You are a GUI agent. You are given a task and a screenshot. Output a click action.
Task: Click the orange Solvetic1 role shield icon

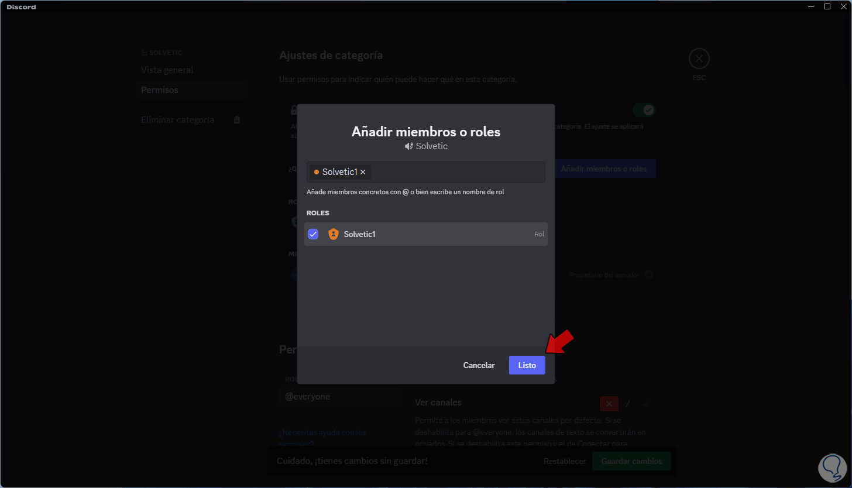point(333,234)
